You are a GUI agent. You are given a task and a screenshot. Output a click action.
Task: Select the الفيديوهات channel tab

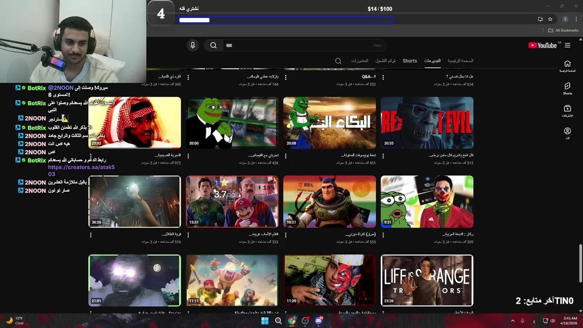(432, 61)
